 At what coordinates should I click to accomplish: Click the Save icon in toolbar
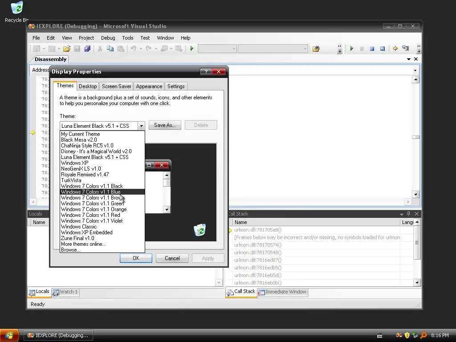click(77, 49)
